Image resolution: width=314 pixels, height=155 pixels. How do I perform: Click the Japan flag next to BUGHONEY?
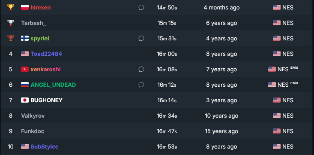click(x=25, y=100)
